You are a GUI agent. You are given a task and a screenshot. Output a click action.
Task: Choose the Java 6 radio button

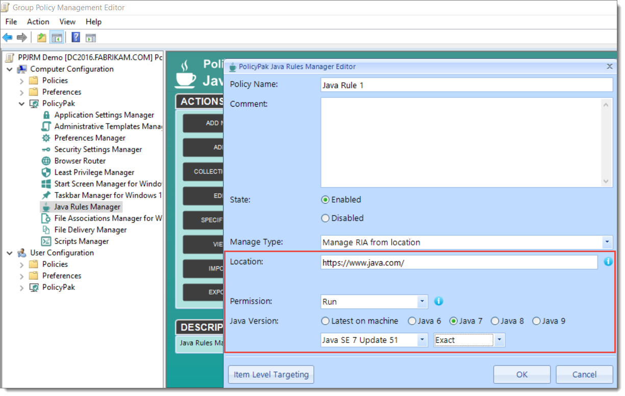412,321
